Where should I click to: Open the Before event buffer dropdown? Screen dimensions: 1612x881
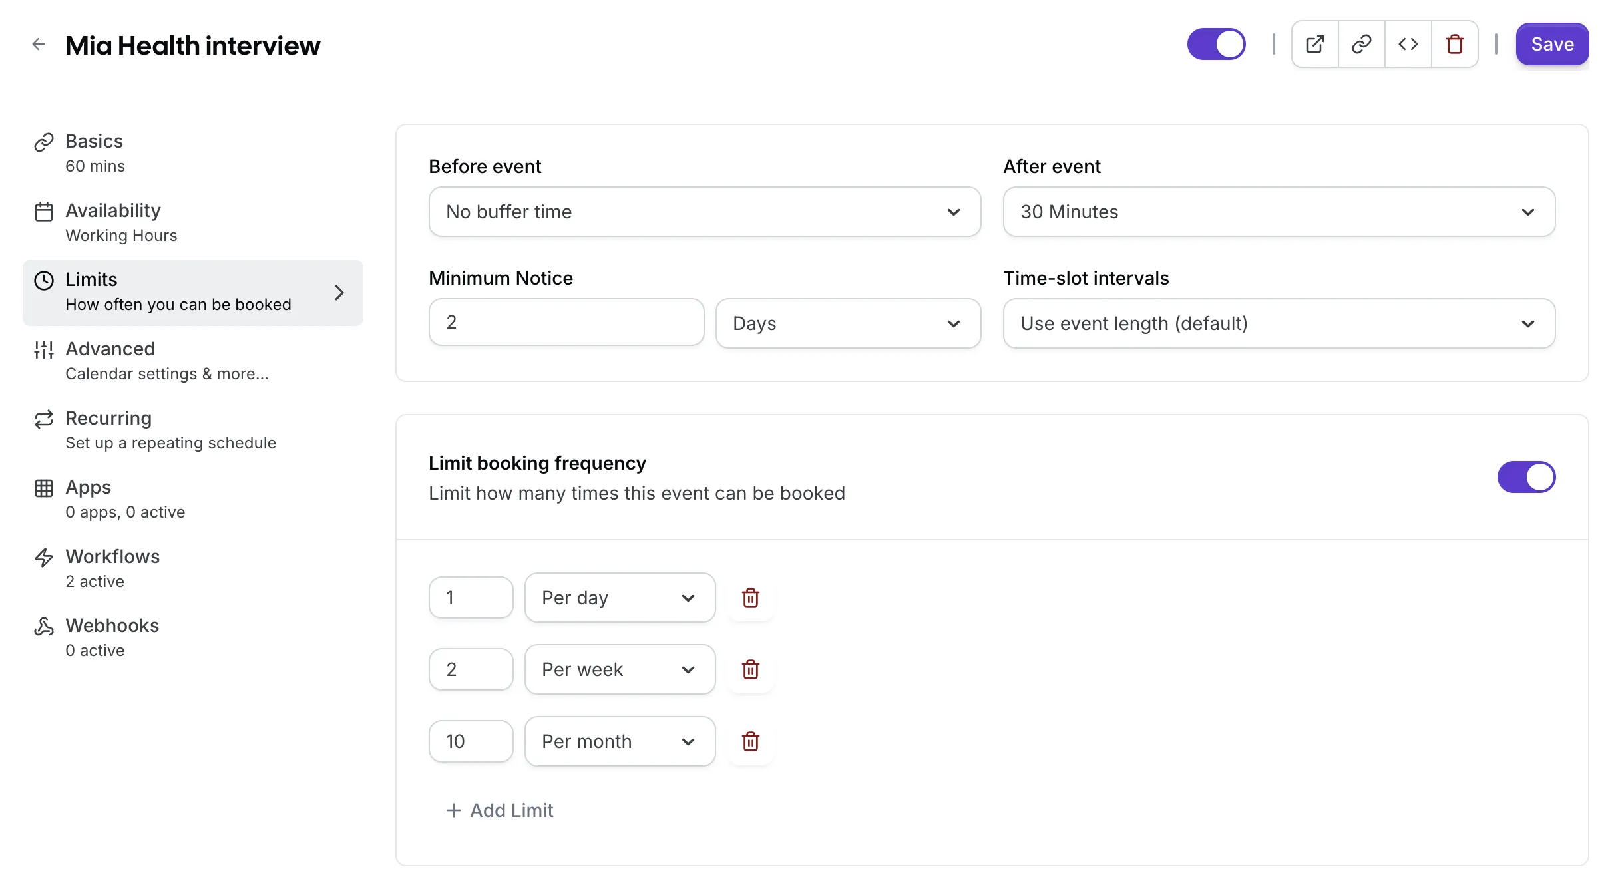pos(704,212)
